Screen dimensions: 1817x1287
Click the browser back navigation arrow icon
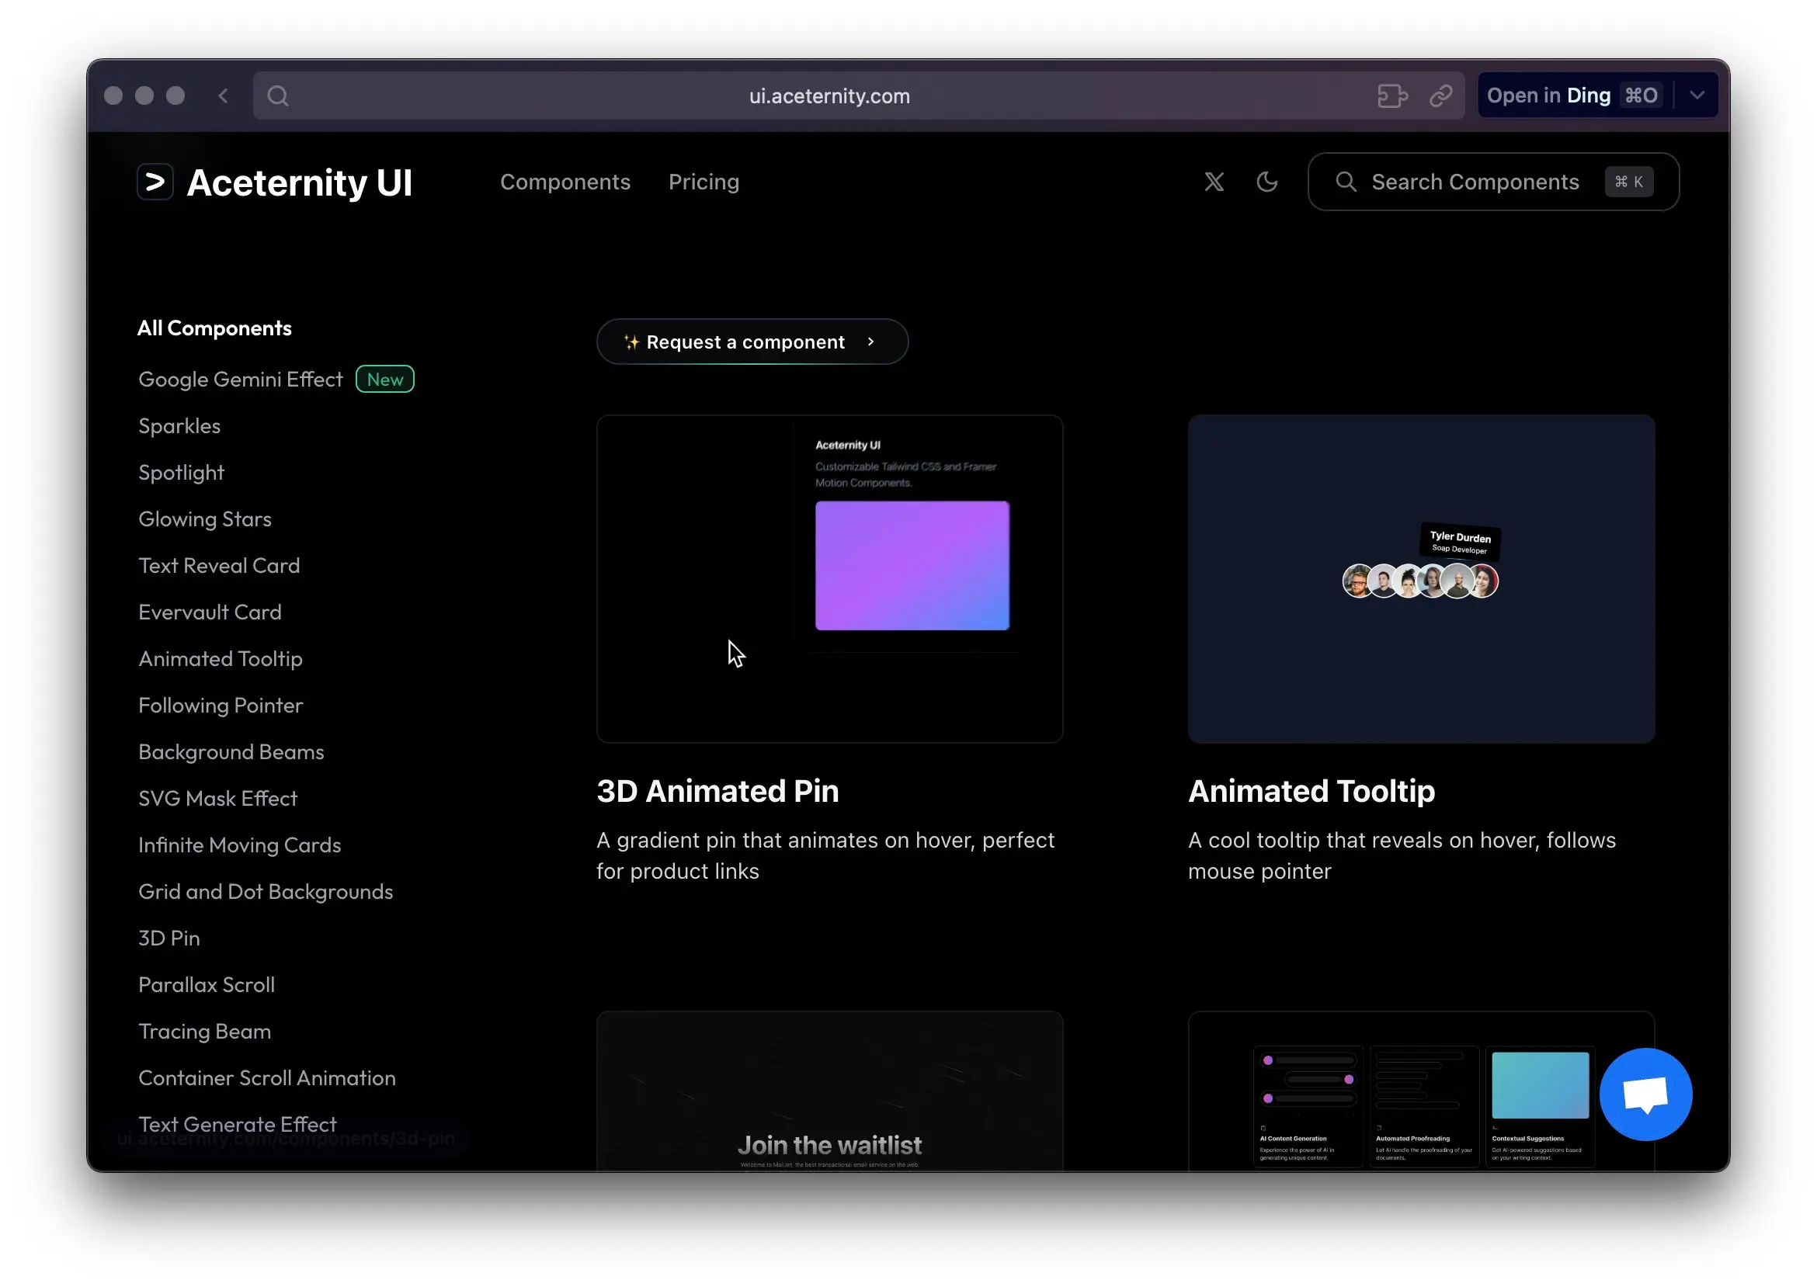(221, 95)
